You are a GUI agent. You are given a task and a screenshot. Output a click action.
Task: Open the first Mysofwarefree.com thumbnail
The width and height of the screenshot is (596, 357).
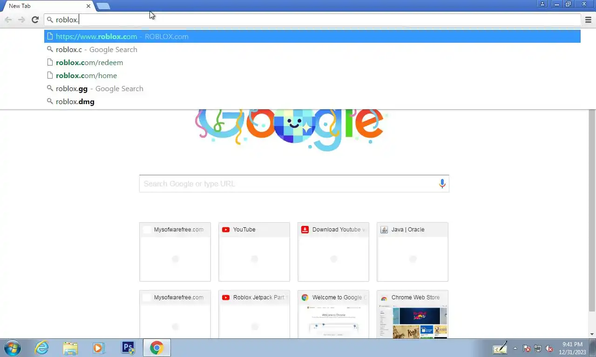[x=175, y=252]
